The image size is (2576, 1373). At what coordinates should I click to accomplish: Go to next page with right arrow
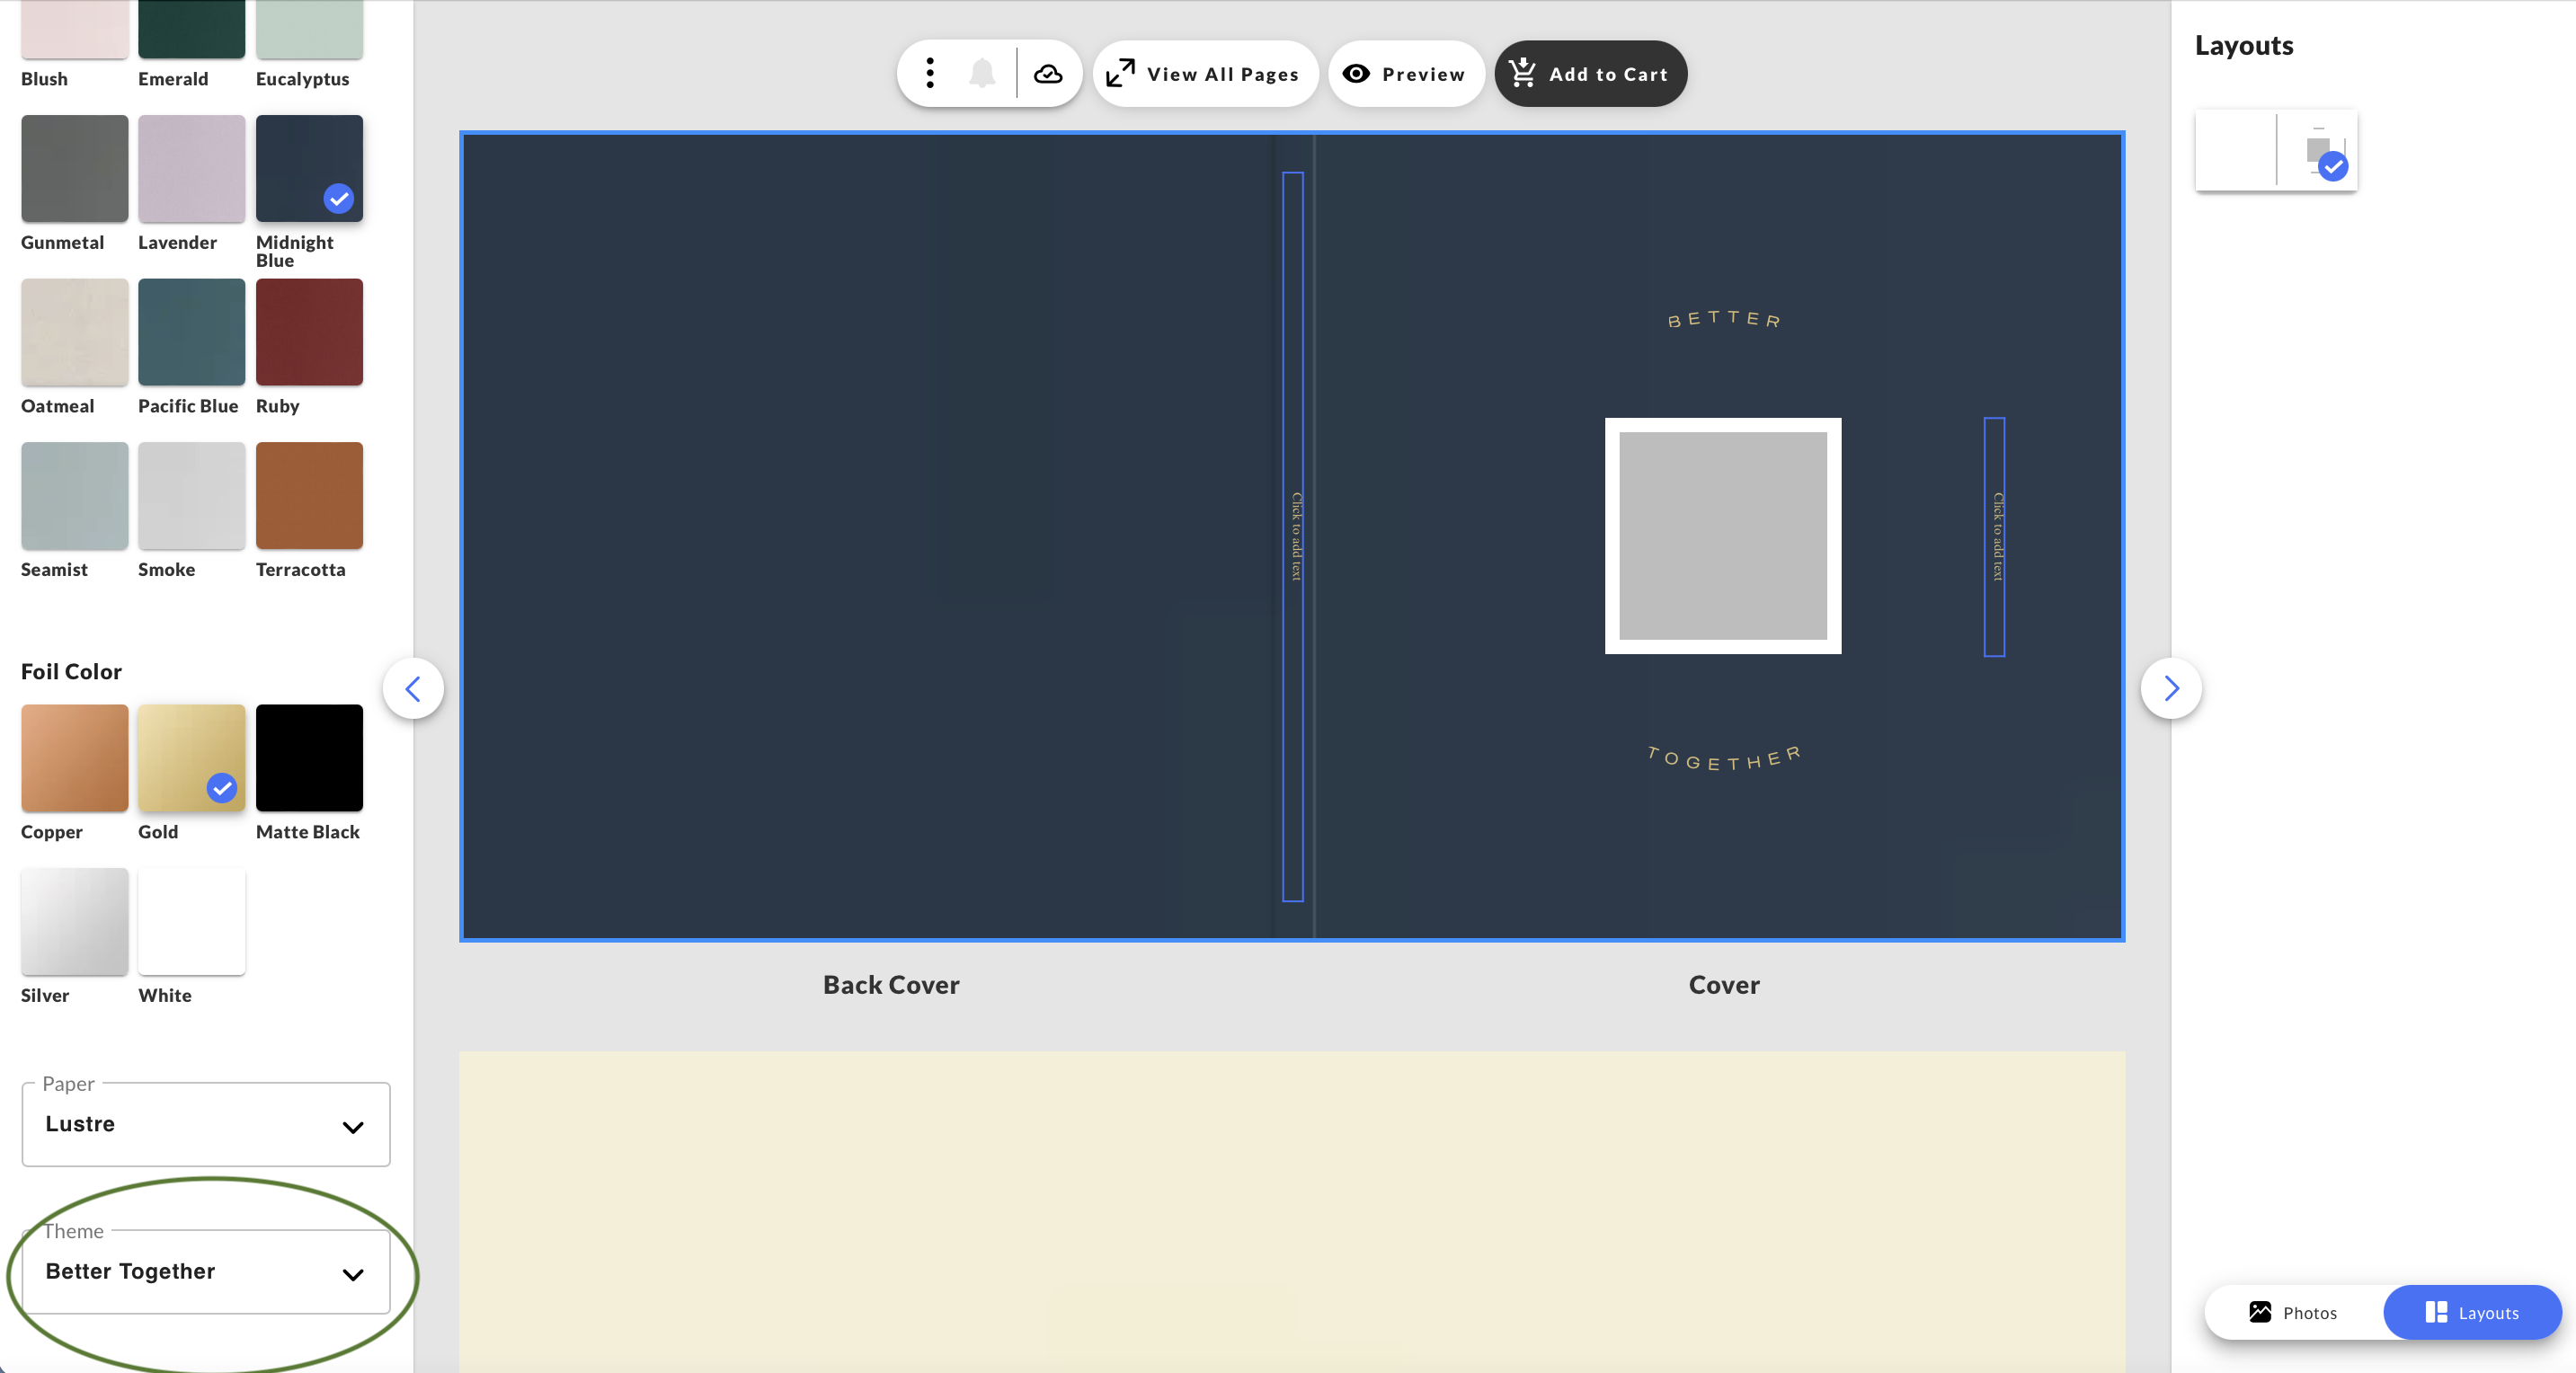coord(2171,688)
